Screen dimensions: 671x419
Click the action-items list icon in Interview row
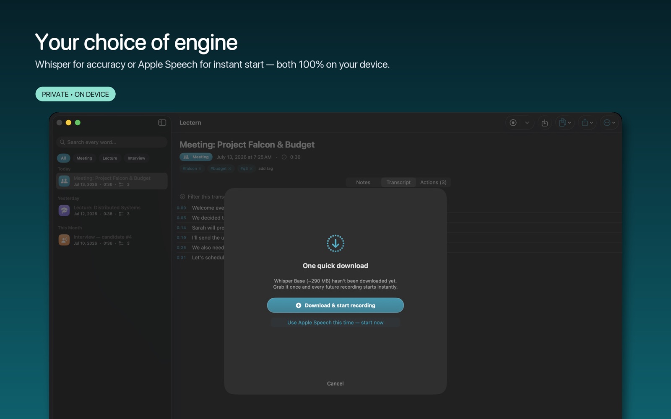pos(121,243)
